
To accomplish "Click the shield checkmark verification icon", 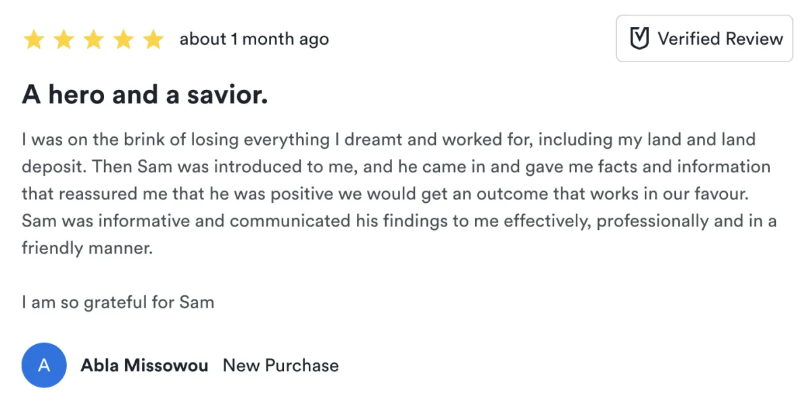I will [639, 39].
